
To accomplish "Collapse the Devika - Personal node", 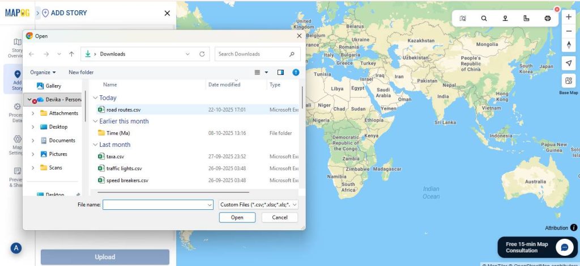I will [x=29, y=99].
